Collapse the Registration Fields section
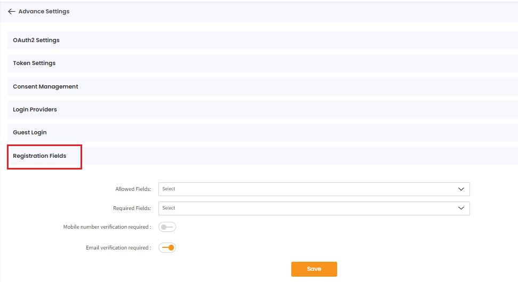The height and width of the screenshot is (282, 518). [x=39, y=156]
